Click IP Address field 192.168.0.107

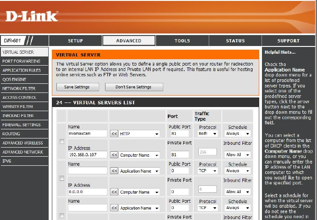[x=87, y=154]
